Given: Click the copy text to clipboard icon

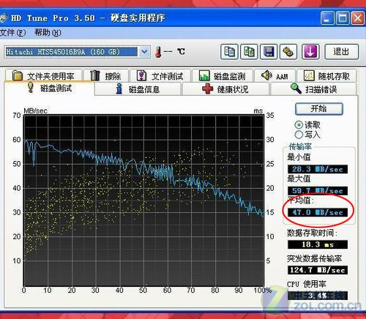Looking at the screenshot, I should click(229, 52).
